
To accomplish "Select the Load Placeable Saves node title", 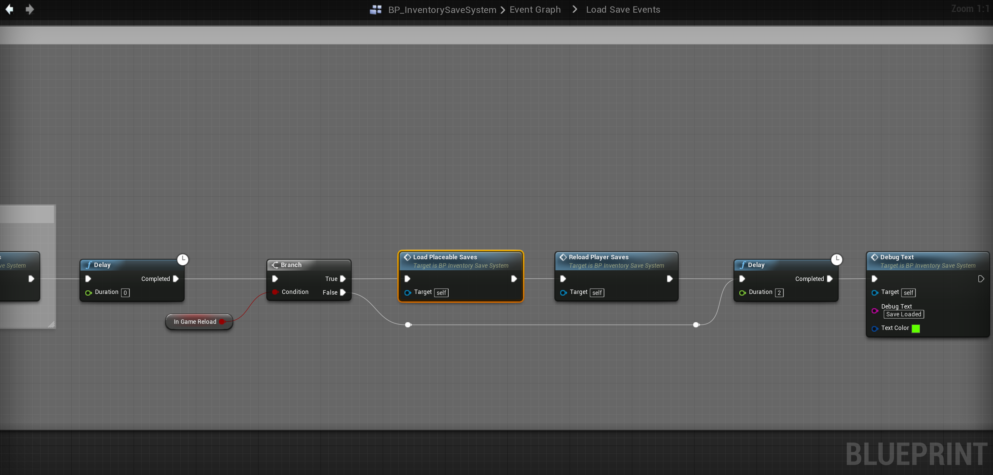I will click(445, 257).
